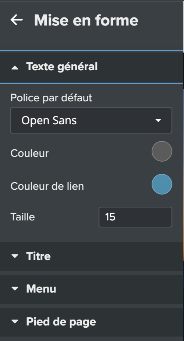184x341 pixels.
Task: Click the triangle icon beside Titre
Action: (15, 256)
